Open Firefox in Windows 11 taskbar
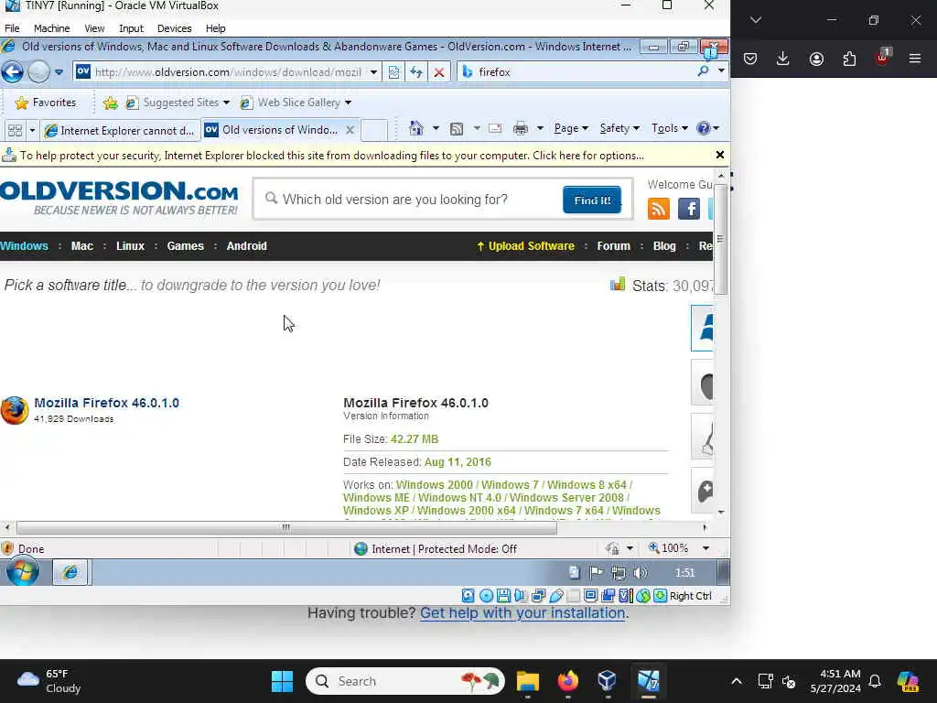The image size is (937, 703). 567,681
